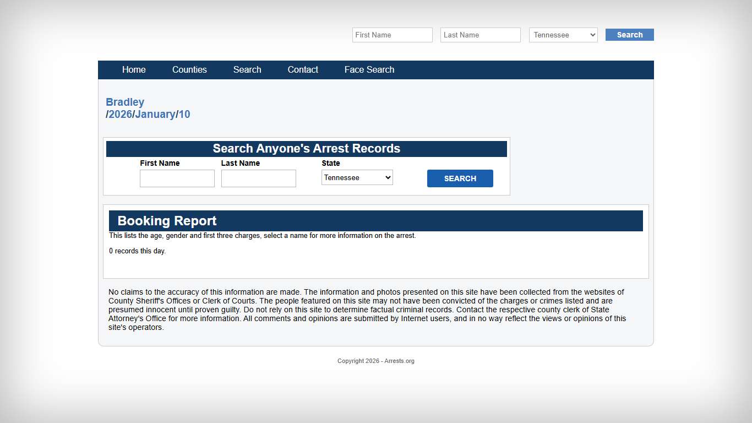752x423 pixels.
Task: Select the top Last Name input field
Action: point(480,35)
